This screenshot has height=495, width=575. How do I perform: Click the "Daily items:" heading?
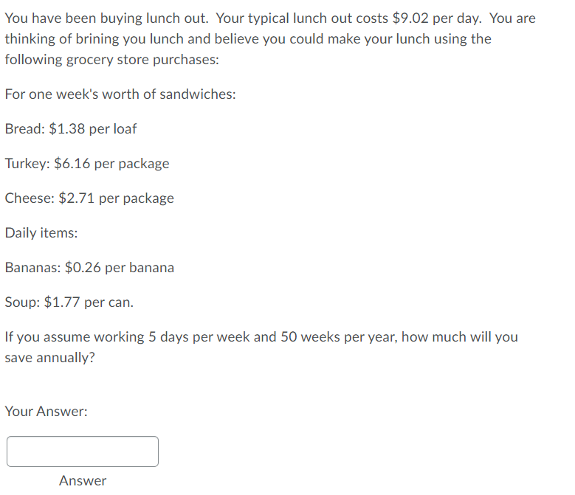[41, 233]
